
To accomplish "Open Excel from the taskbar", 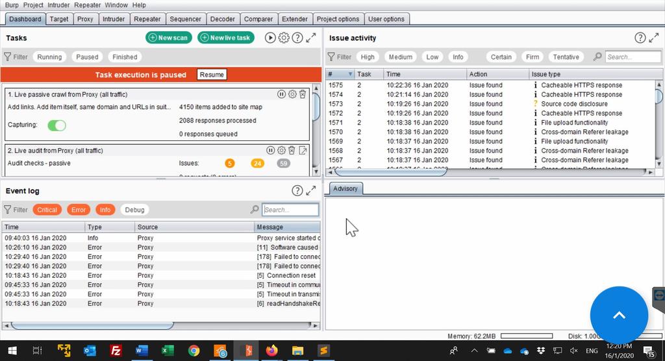I will coord(168,351).
